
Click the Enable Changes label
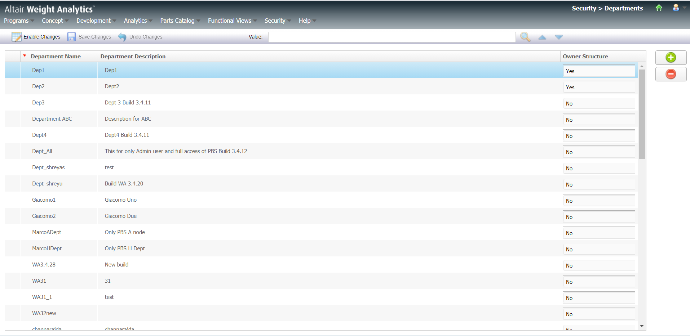point(42,37)
